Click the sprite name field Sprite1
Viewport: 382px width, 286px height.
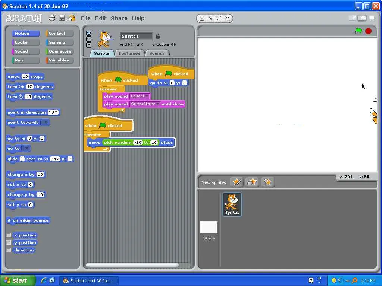tap(136, 36)
